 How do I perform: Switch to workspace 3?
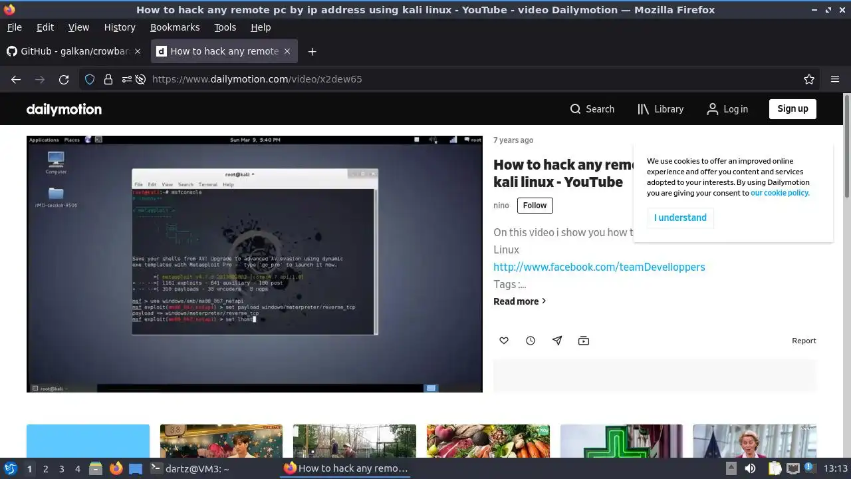[61, 469]
